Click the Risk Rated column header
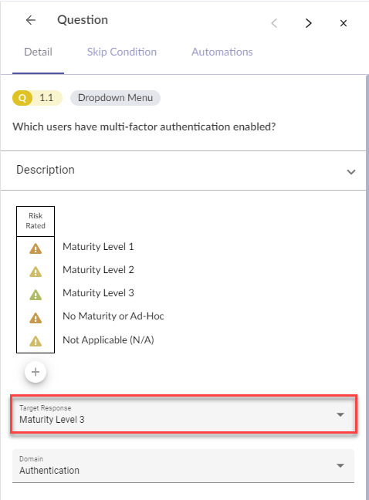Image resolution: width=369 pixels, height=500 pixels. point(36,221)
